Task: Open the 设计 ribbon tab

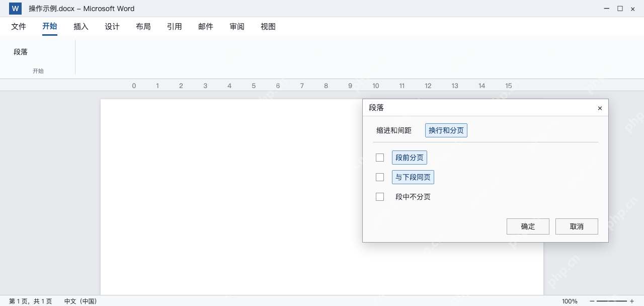Action: tap(112, 27)
